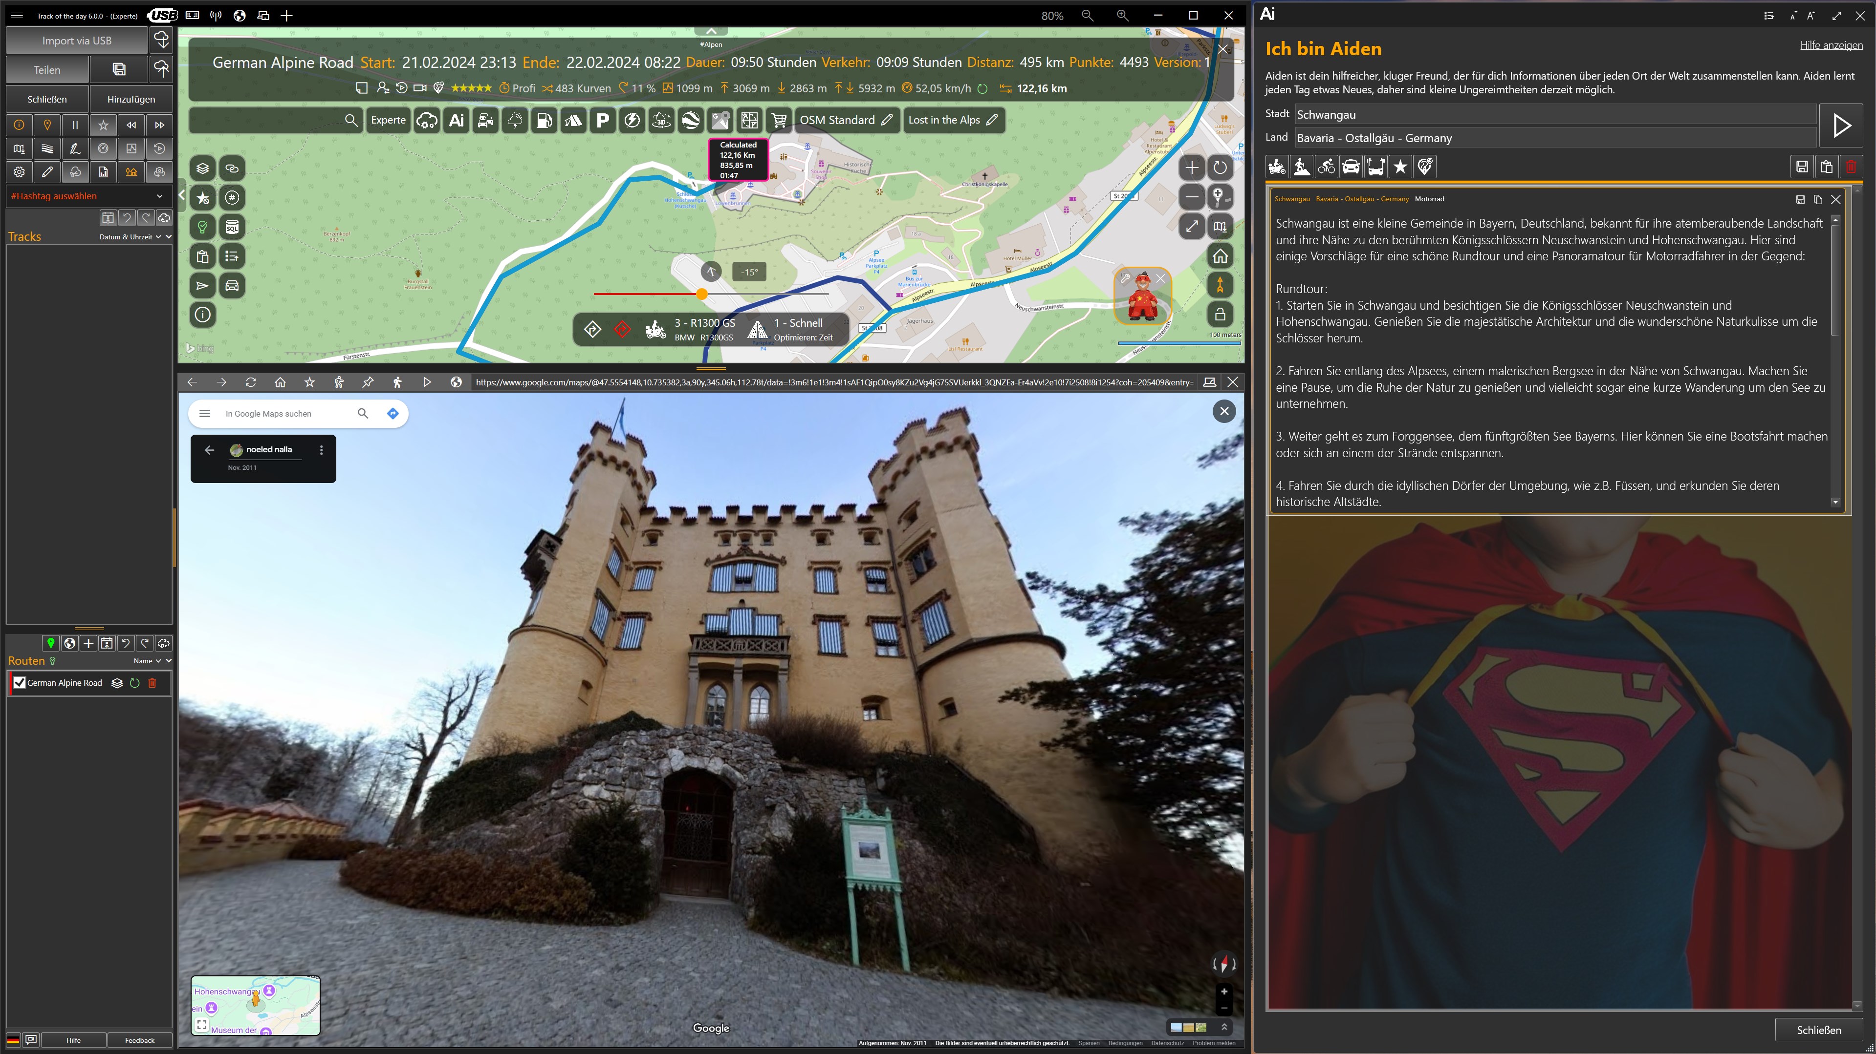
Task: Click the Hilfe anzeigen link
Action: tap(1831, 45)
